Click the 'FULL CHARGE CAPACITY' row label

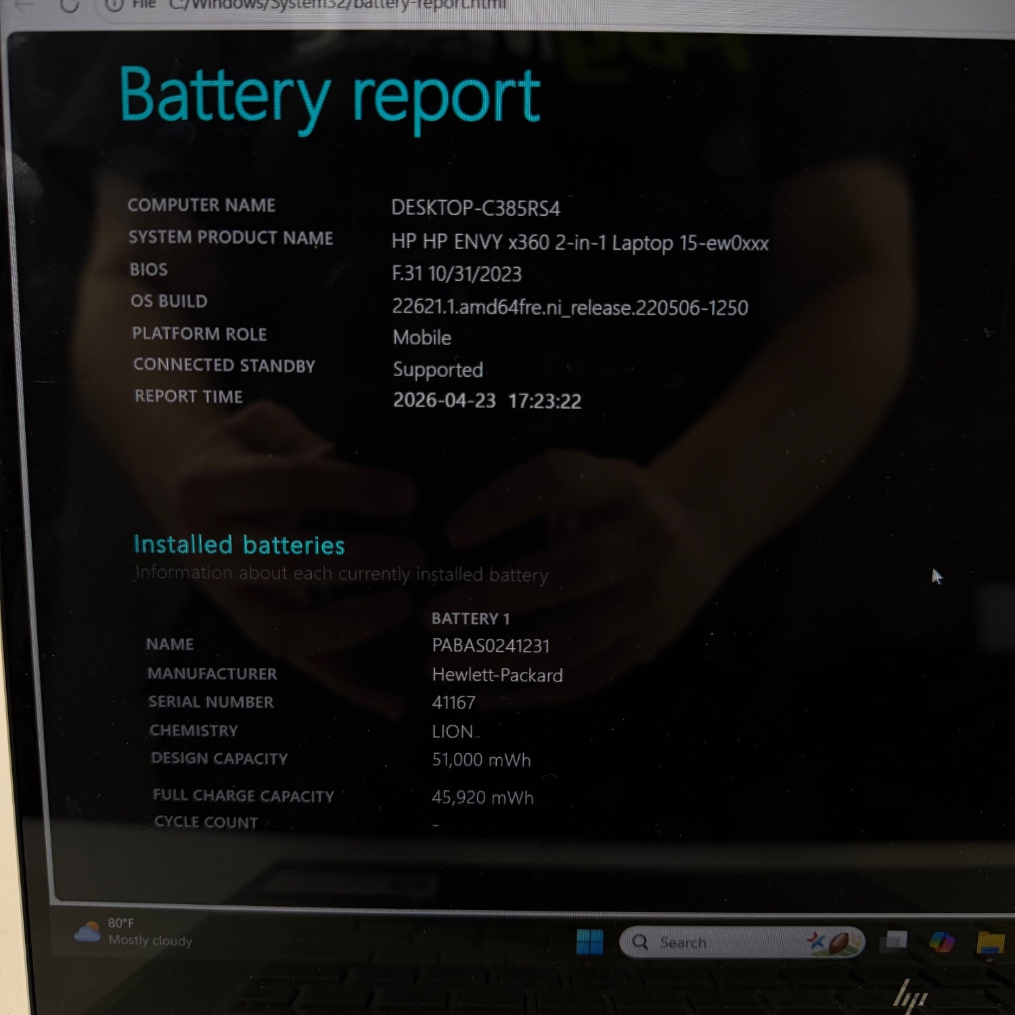[x=244, y=796]
